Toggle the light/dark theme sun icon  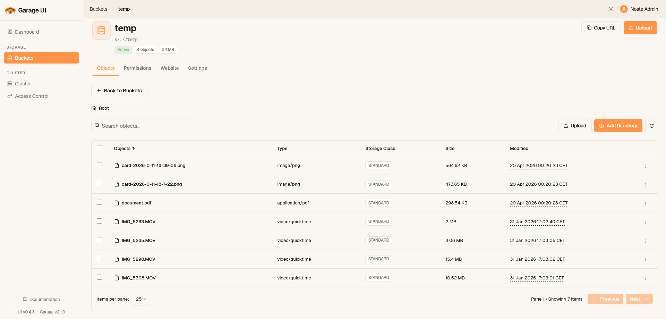611,9
